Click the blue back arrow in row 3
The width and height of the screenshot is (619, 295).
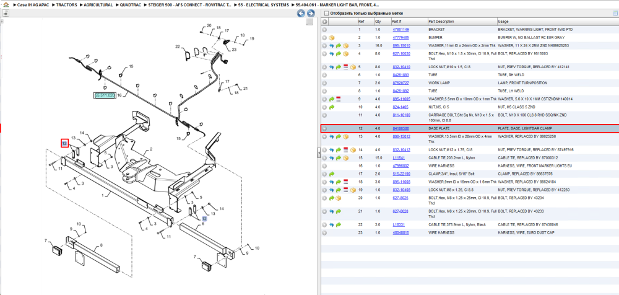[332, 46]
